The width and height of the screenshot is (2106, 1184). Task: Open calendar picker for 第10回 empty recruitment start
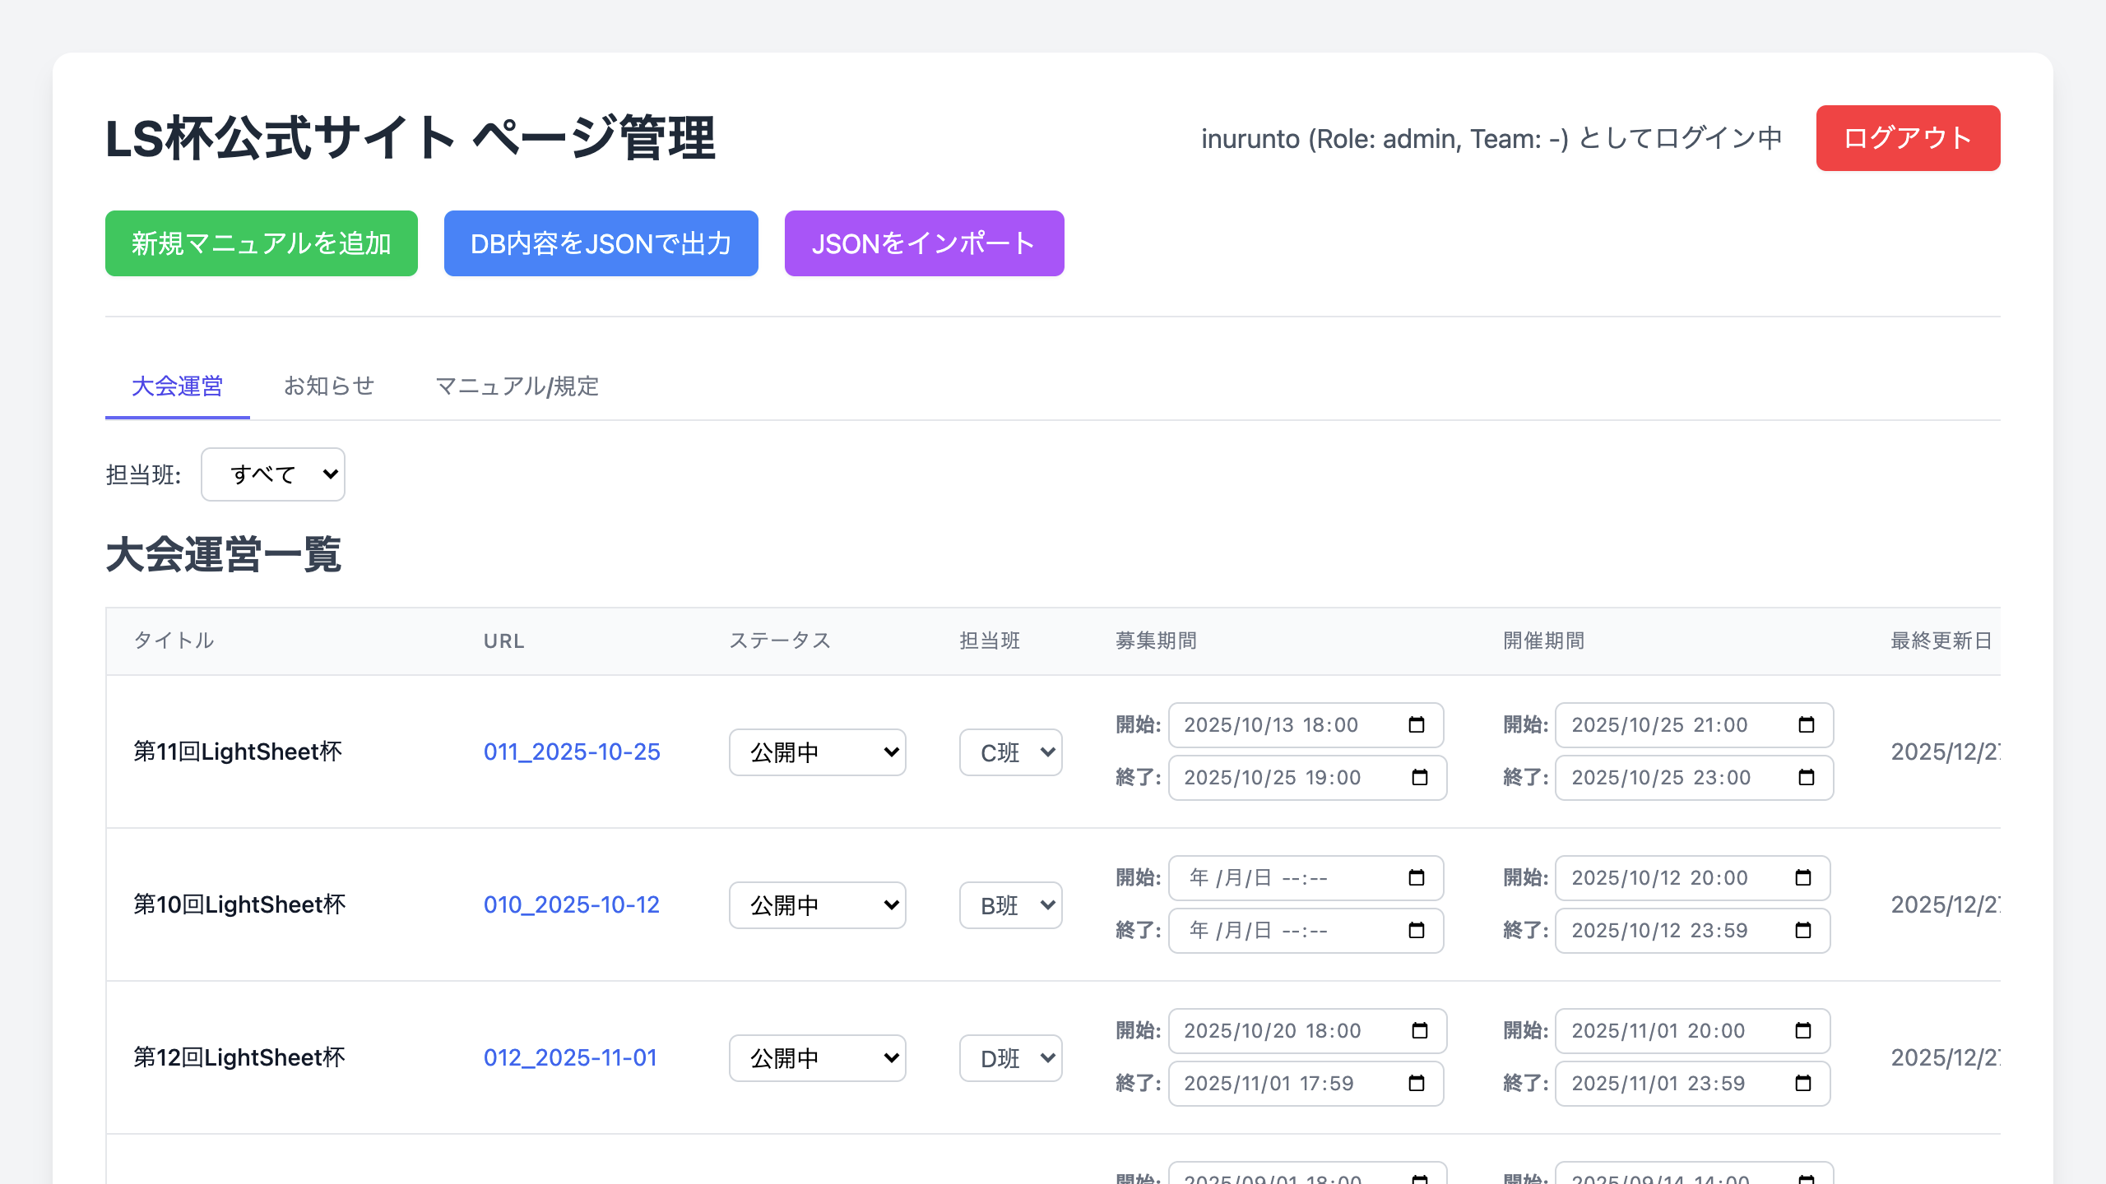[x=1416, y=877]
